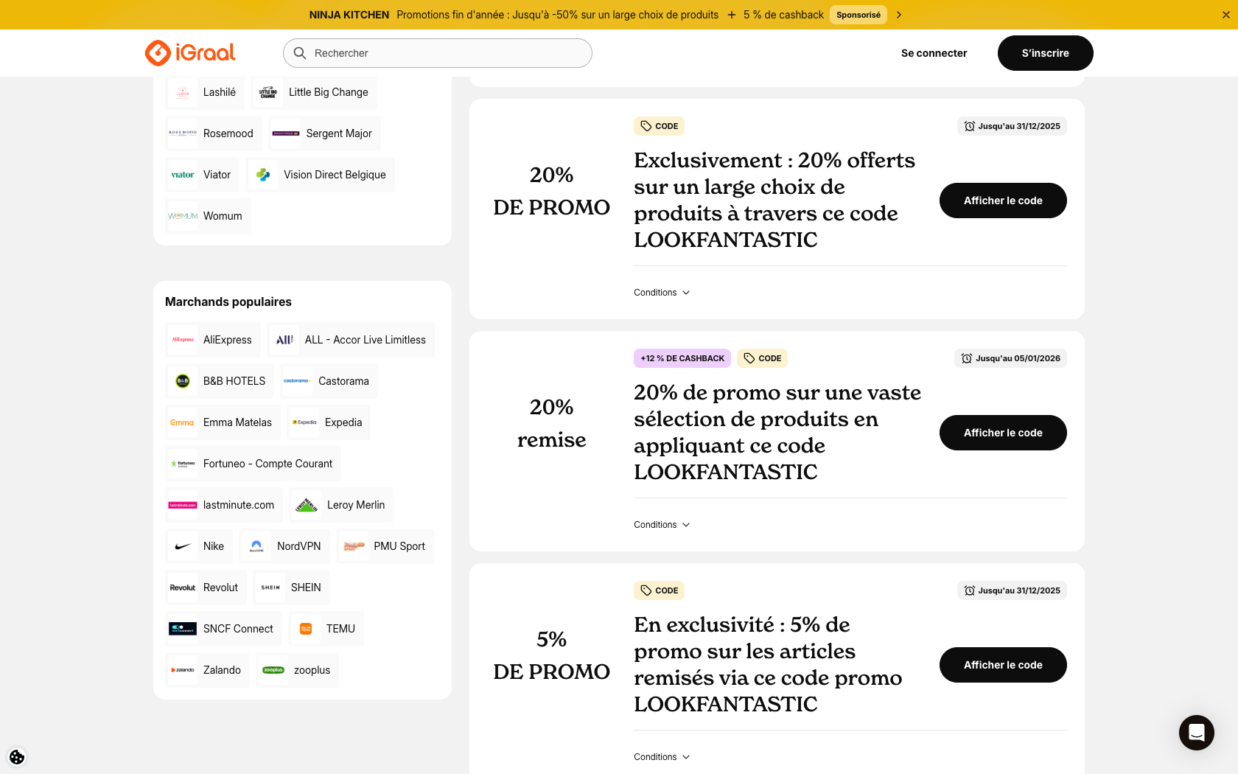Select the AliExpress merchant icon
The width and height of the screenshot is (1238, 774).
click(x=182, y=340)
